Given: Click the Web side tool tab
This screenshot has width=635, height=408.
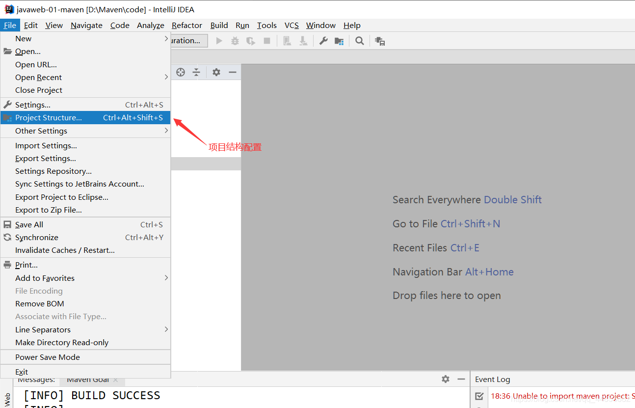Looking at the screenshot, I should click(7, 399).
